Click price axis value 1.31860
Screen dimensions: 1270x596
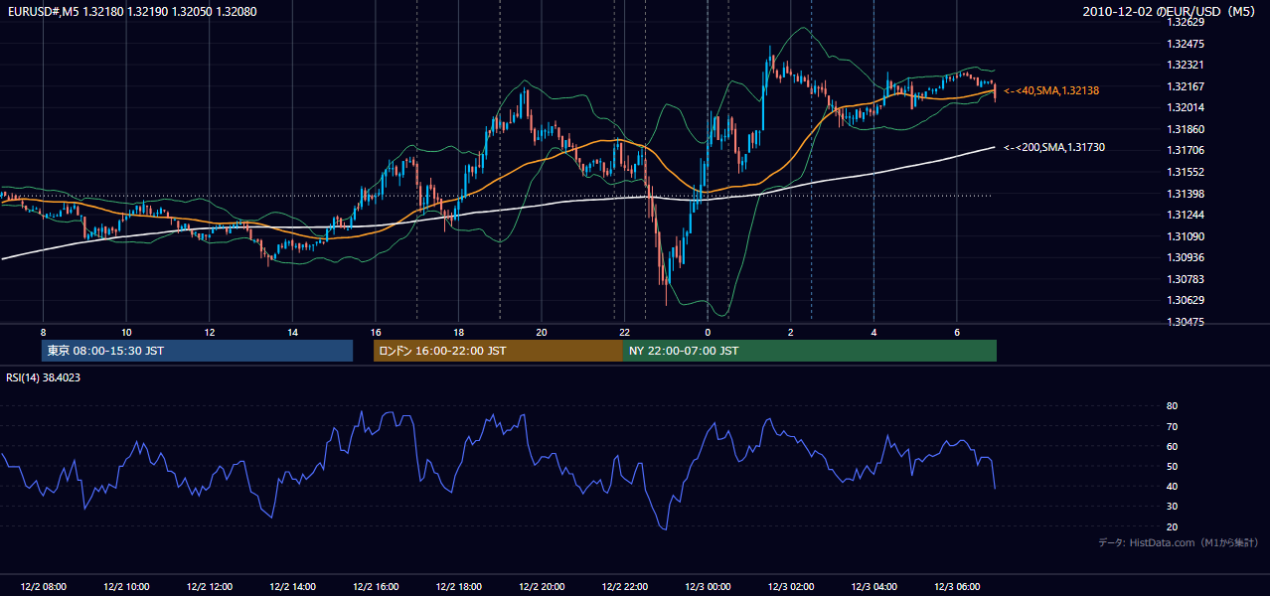[1187, 129]
